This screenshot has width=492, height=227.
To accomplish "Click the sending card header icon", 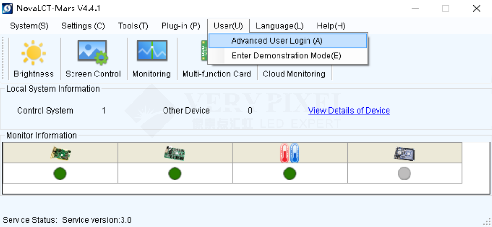I will 60,153.
